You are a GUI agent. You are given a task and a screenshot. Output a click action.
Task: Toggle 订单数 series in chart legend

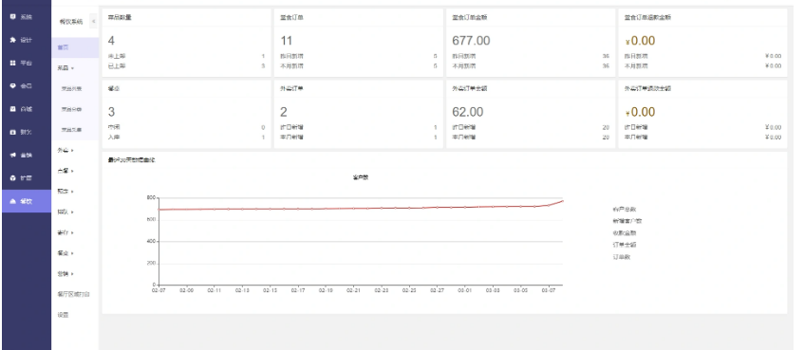pyautogui.click(x=621, y=256)
